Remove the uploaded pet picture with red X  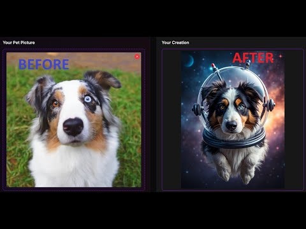tap(137, 57)
